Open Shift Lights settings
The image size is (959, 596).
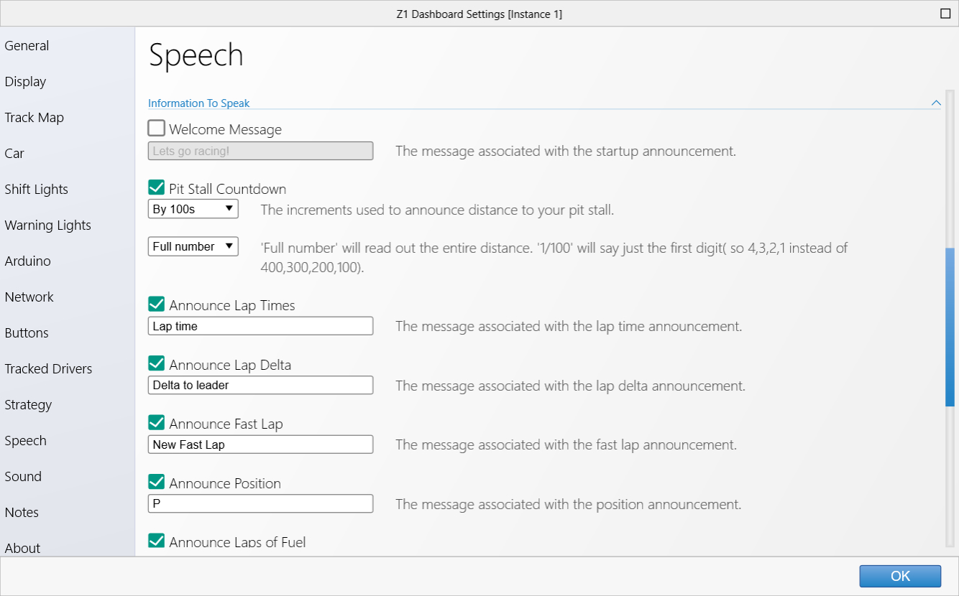click(x=36, y=190)
